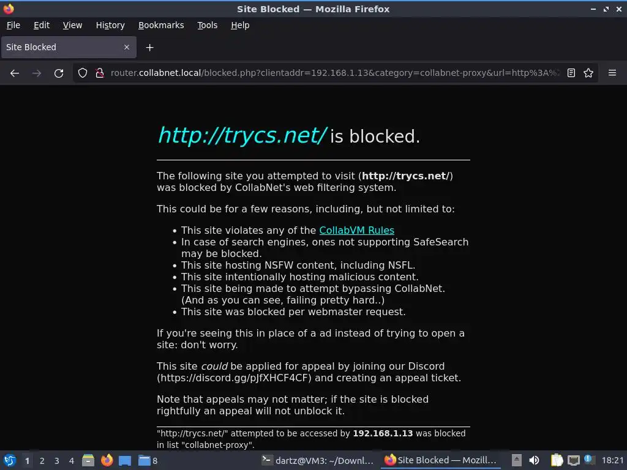627x470 pixels.
Task: Go back to the previous page
Action: point(15,73)
